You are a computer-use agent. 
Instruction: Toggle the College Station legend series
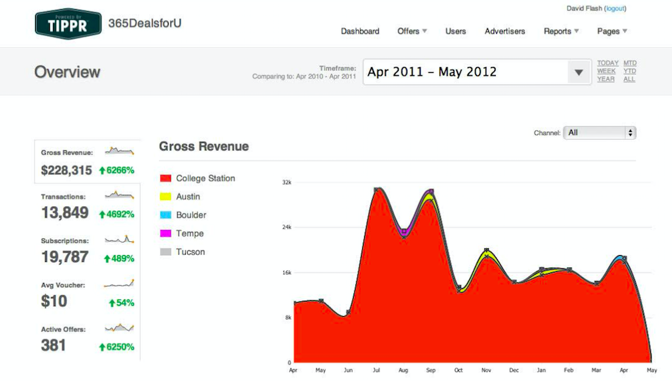pyautogui.click(x=205, y=178)
